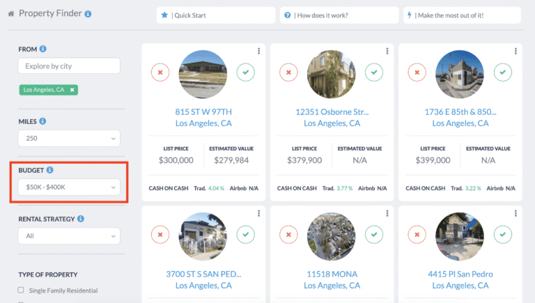535x303 pixels.
Task: Click info icon beside Rental Strategy
Action: point(82,219)
